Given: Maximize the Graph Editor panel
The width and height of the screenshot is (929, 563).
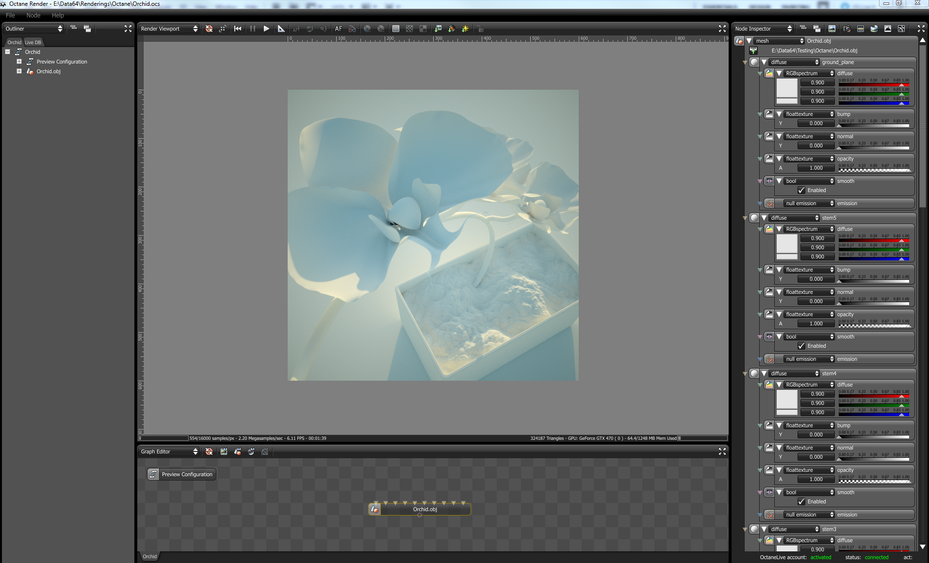Looking at the screenshot, I should (x=722, y=451).
